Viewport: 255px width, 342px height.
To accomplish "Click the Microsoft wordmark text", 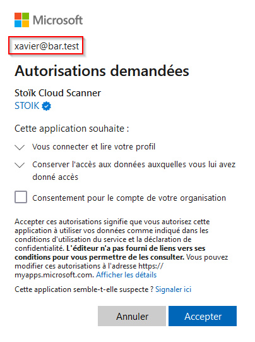I will 58,20.
